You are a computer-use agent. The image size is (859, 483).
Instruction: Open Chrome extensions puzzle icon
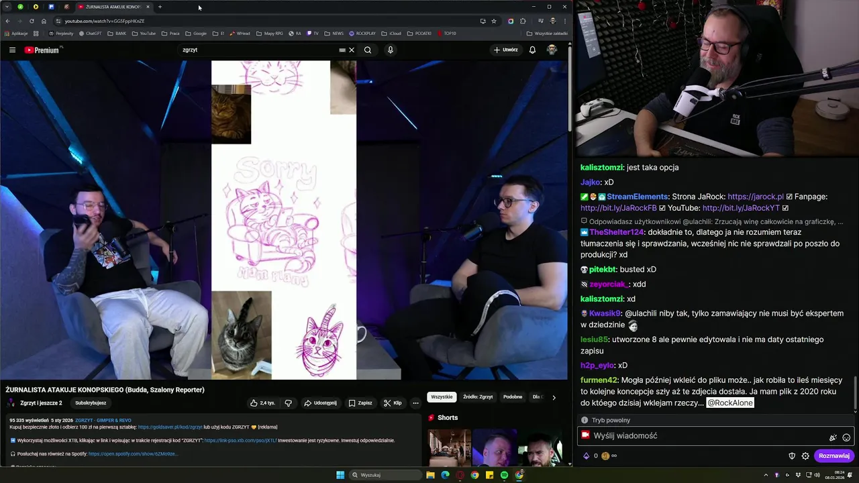click(523, 21)
